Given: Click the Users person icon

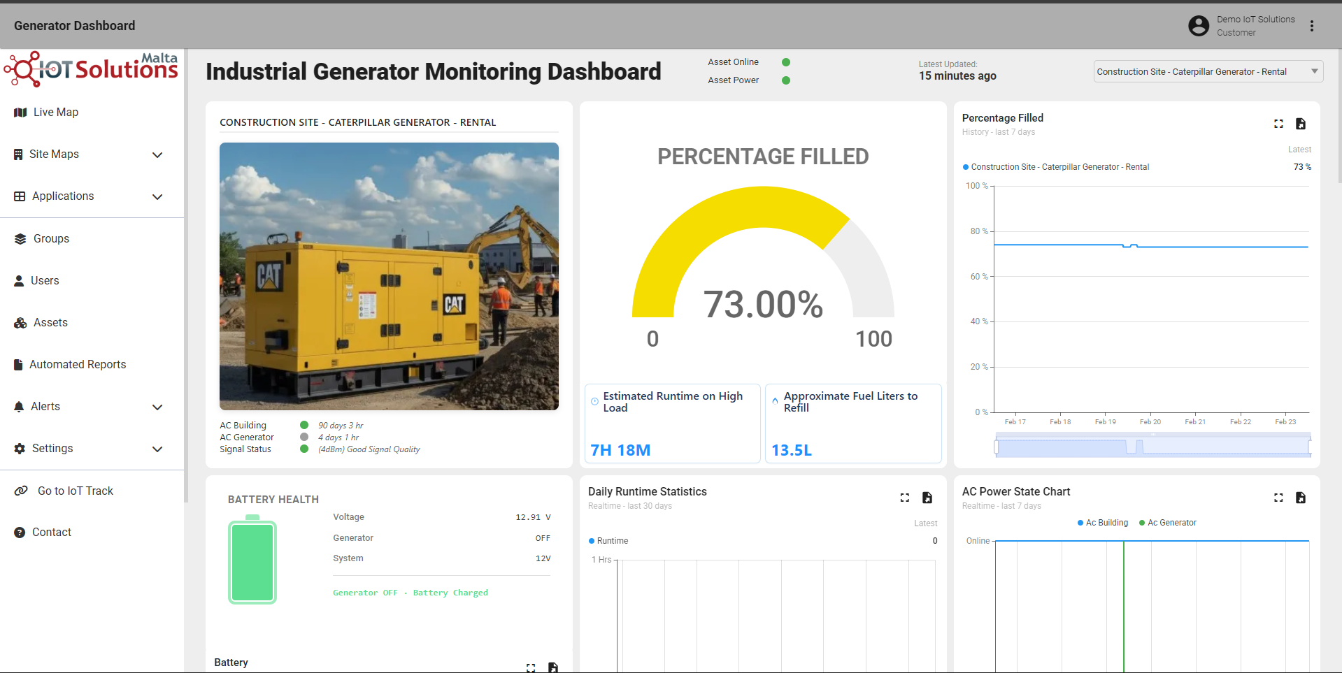Looking at the screenshot, I should [x=19, y=281].
